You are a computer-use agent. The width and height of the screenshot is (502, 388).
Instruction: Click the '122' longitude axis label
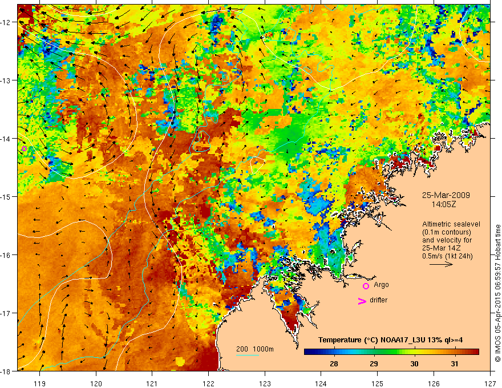[209, 383]
